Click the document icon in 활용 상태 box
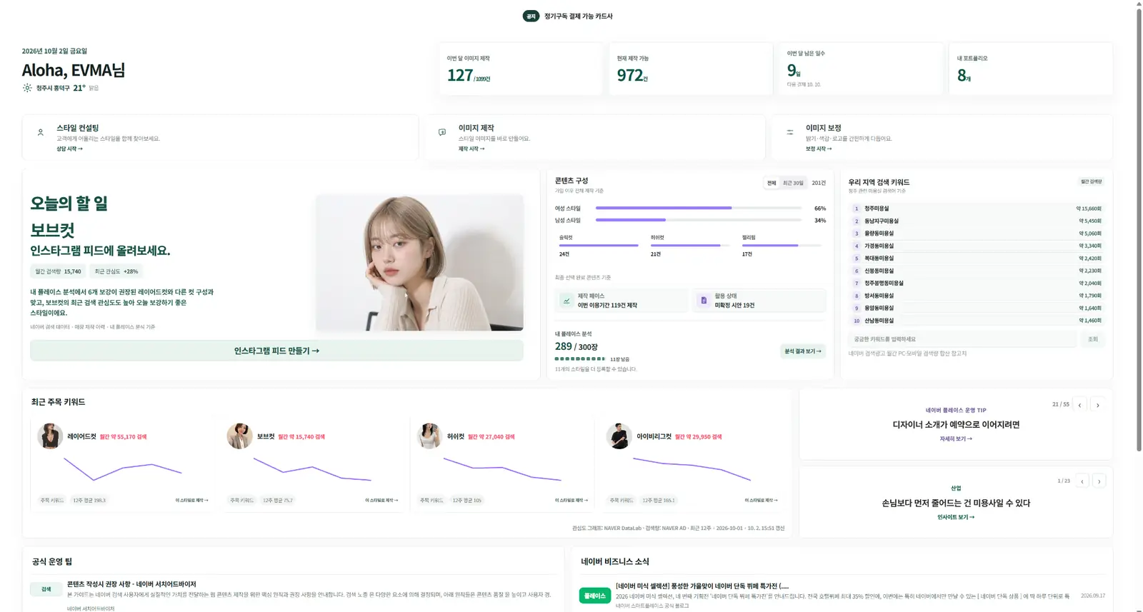The height and width of the screenshot is (612, 1143). pos(704,301)
